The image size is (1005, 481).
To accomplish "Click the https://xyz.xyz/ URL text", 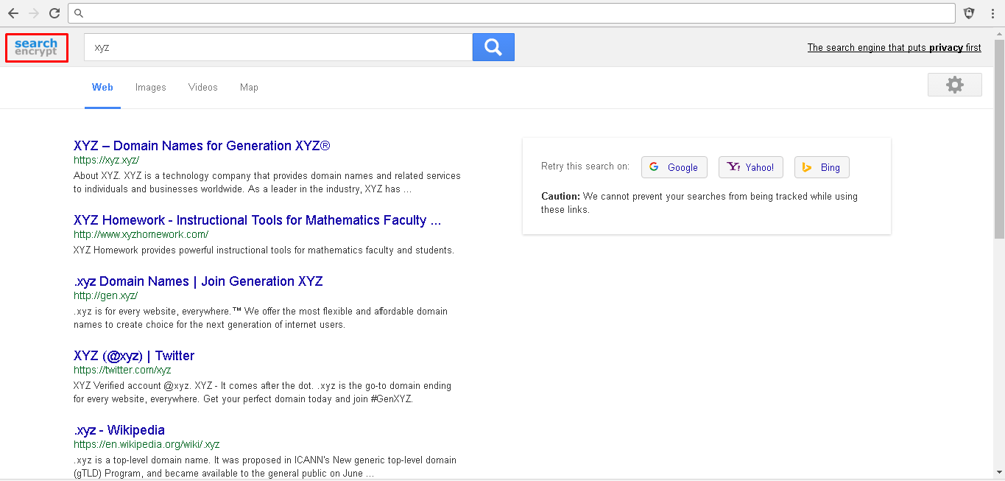I will point(107,160).
